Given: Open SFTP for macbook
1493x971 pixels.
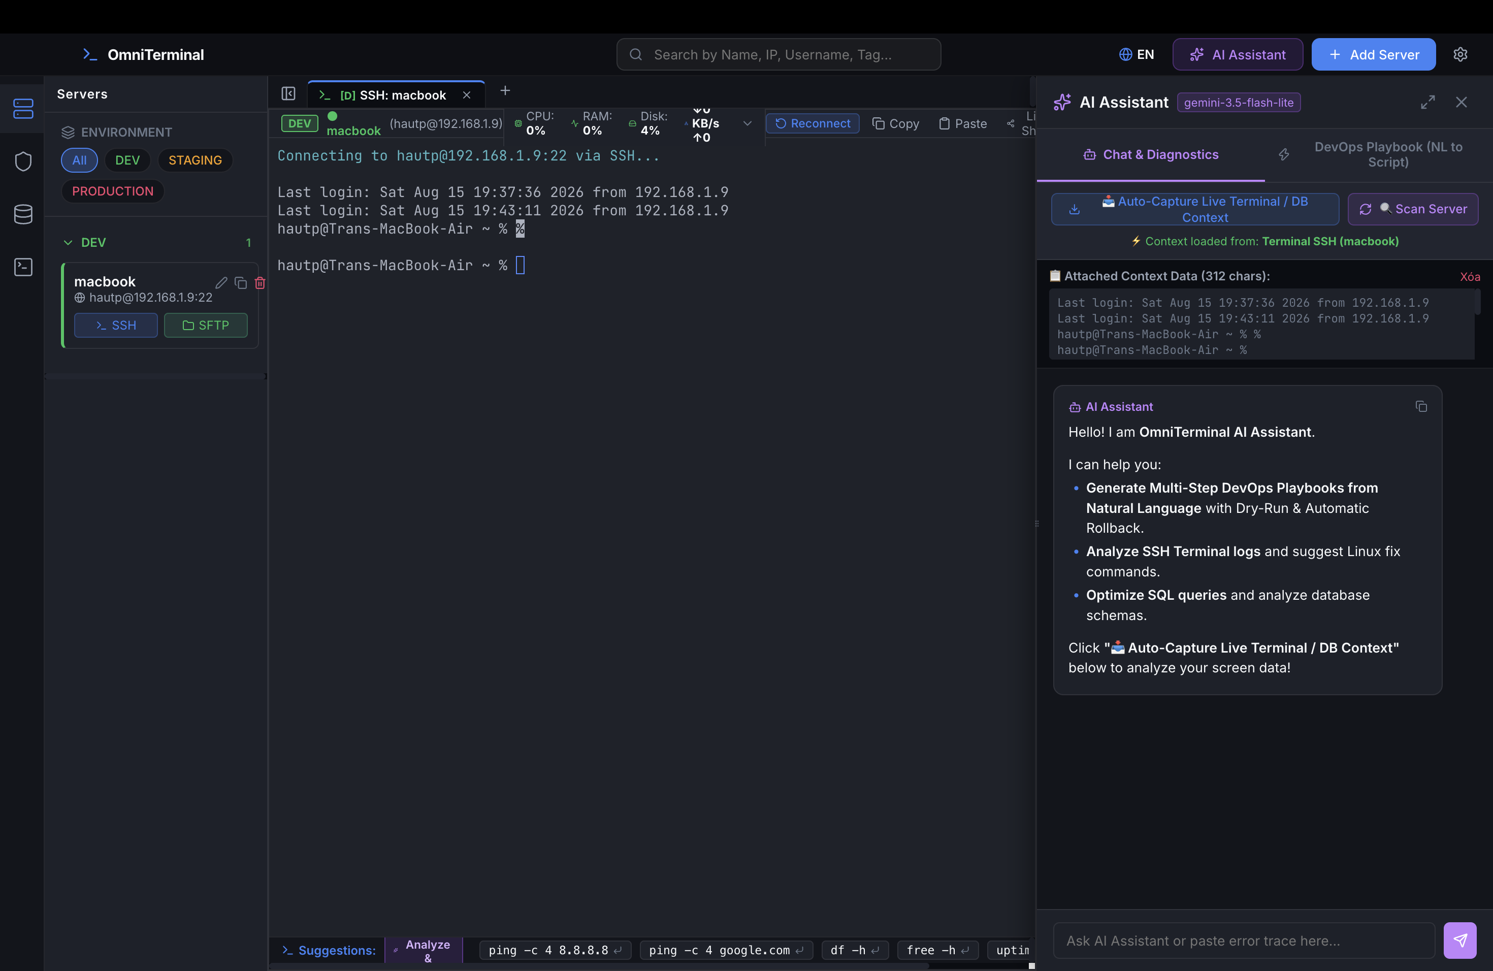Looking at the screenshot, I should pos(206,325).
